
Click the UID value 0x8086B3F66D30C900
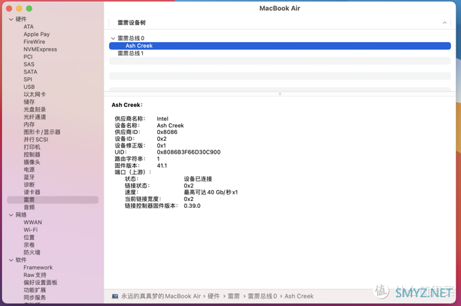[x=188, y=152]
